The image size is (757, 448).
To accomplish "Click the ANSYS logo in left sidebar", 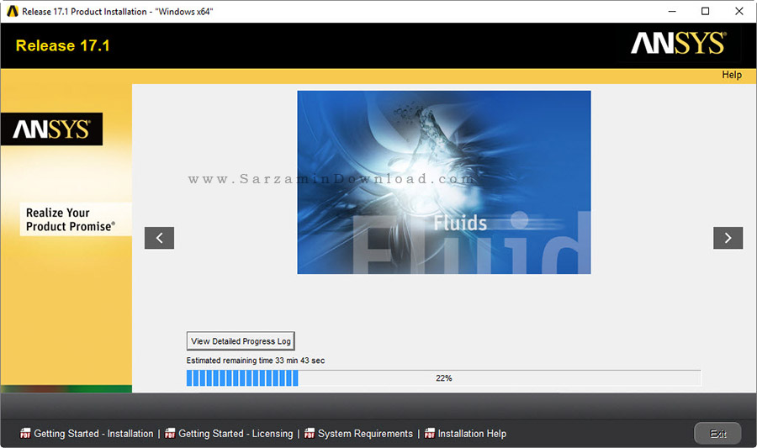I will tap(51, 129).
